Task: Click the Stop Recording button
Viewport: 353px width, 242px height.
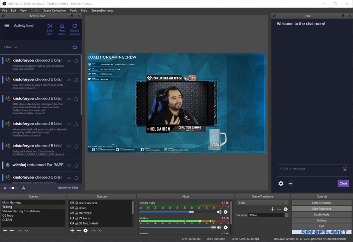Action: (322, 208)
